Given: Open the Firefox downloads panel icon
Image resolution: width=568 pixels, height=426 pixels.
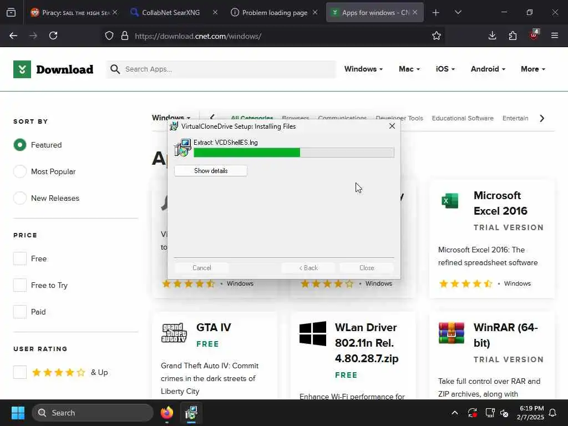Looking at the screenshot, I should (492, 36).
